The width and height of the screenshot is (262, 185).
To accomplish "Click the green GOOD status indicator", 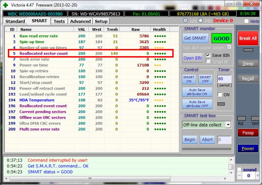I will coord(222,39).
